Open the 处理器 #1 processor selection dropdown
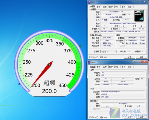The image size is (149, 120). coord(108,51)
